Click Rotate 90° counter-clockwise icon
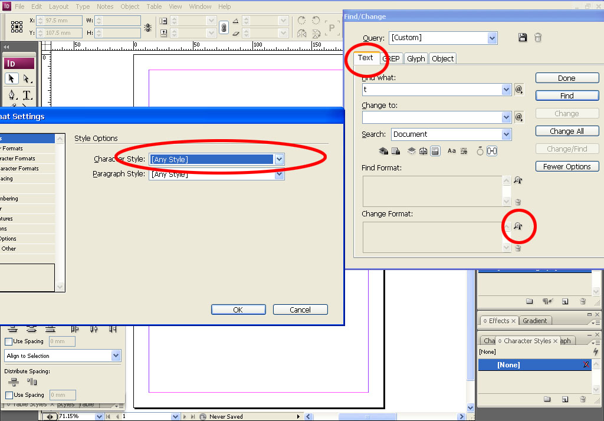This screenshot has height=421, width=604. [x=316, y=21]
